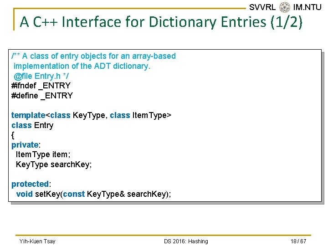Click the 'IM.NTU' text in header
328x246 pixels.
click(x=307, y=7)
